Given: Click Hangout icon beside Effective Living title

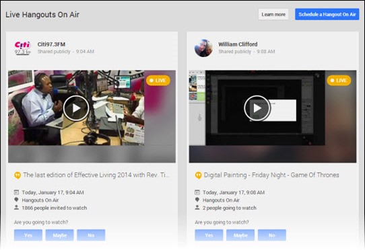Looking at the screenshot, I should pos(18,175).
